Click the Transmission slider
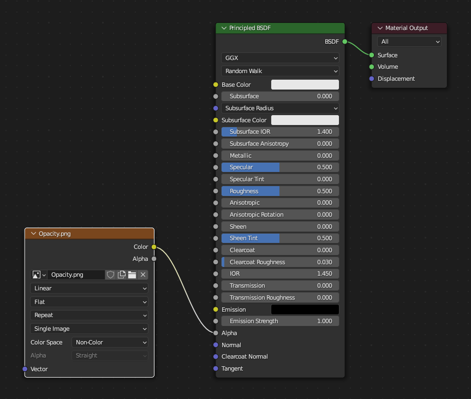 [280, 285]
